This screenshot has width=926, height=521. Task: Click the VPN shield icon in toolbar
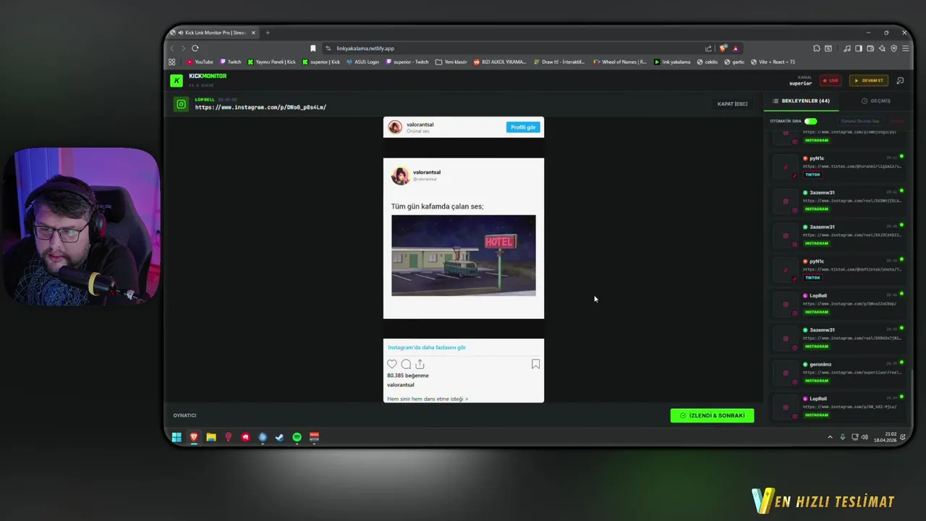[x=894, y=48]
